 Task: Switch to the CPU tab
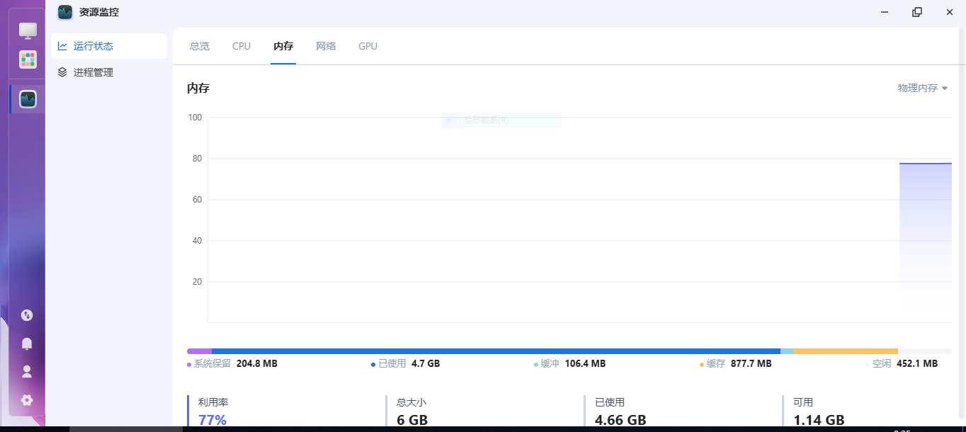coord(241,46)
